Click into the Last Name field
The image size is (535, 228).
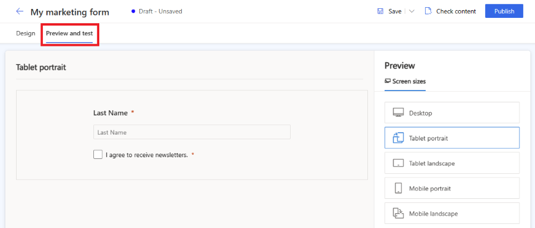tap(192, 132)
